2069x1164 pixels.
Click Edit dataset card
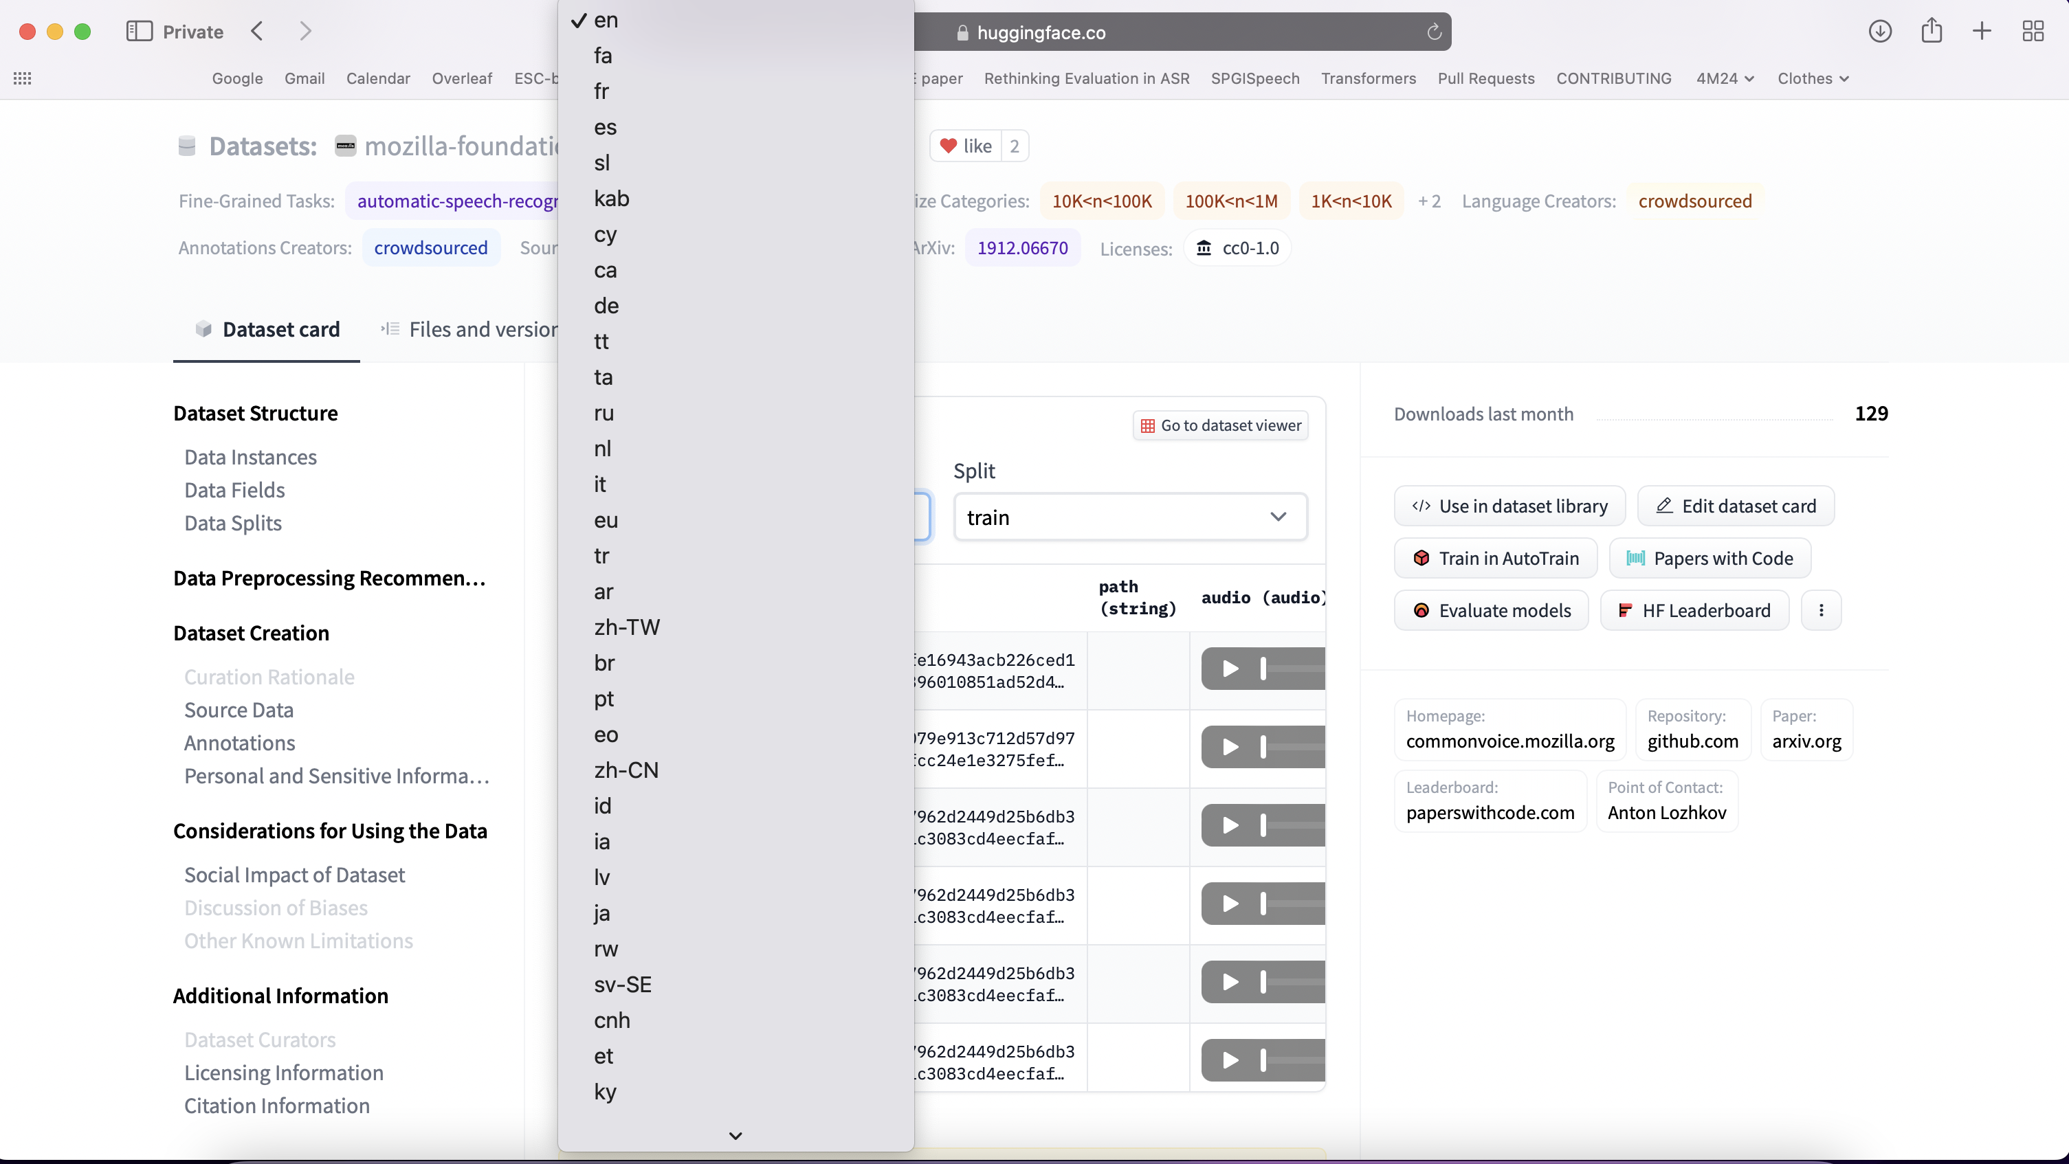1736,506
